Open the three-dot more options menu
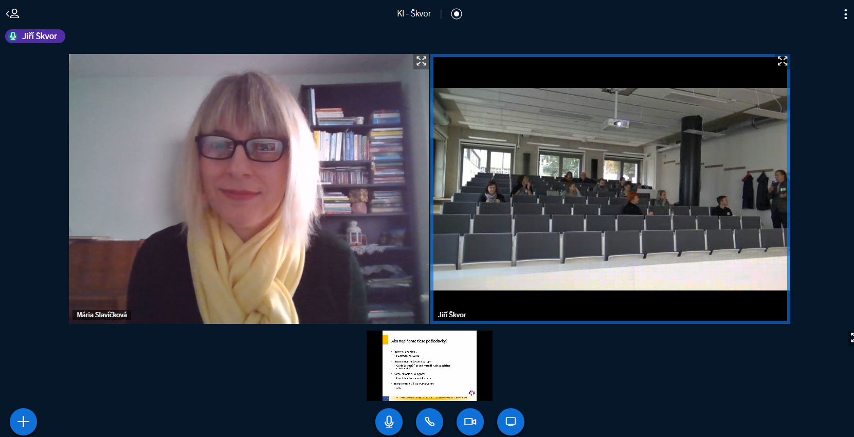 (x=845, y=14)
